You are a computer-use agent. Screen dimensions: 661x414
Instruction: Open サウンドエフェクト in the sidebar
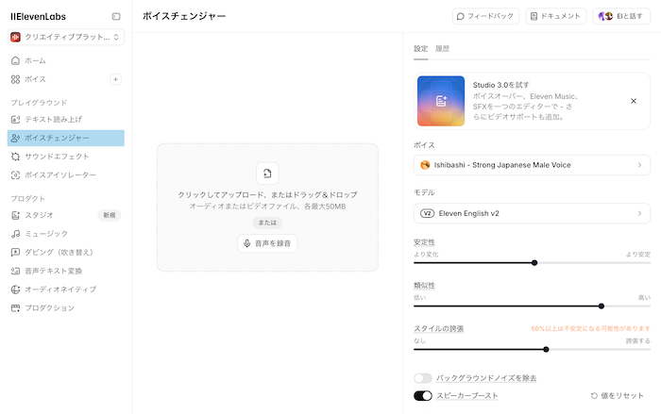coord(57,157)
